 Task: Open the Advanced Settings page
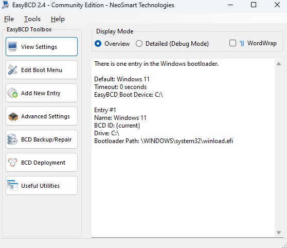42,116
